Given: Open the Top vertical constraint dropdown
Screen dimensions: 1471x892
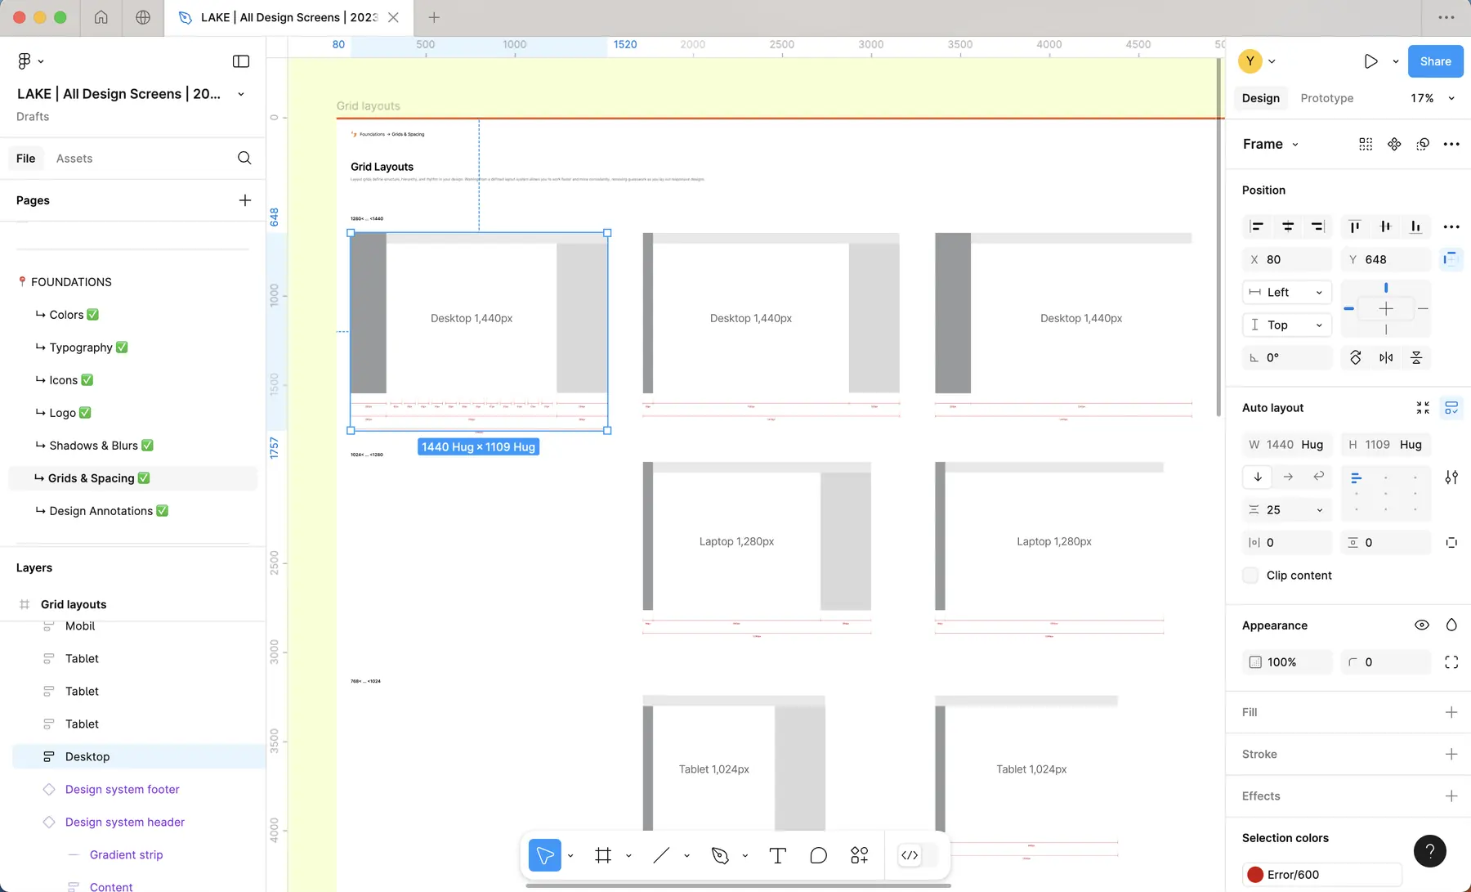Looking at the screenshot, I should (1287, 325).
